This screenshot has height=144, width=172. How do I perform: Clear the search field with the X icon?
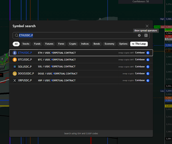[x=139, y=35]
